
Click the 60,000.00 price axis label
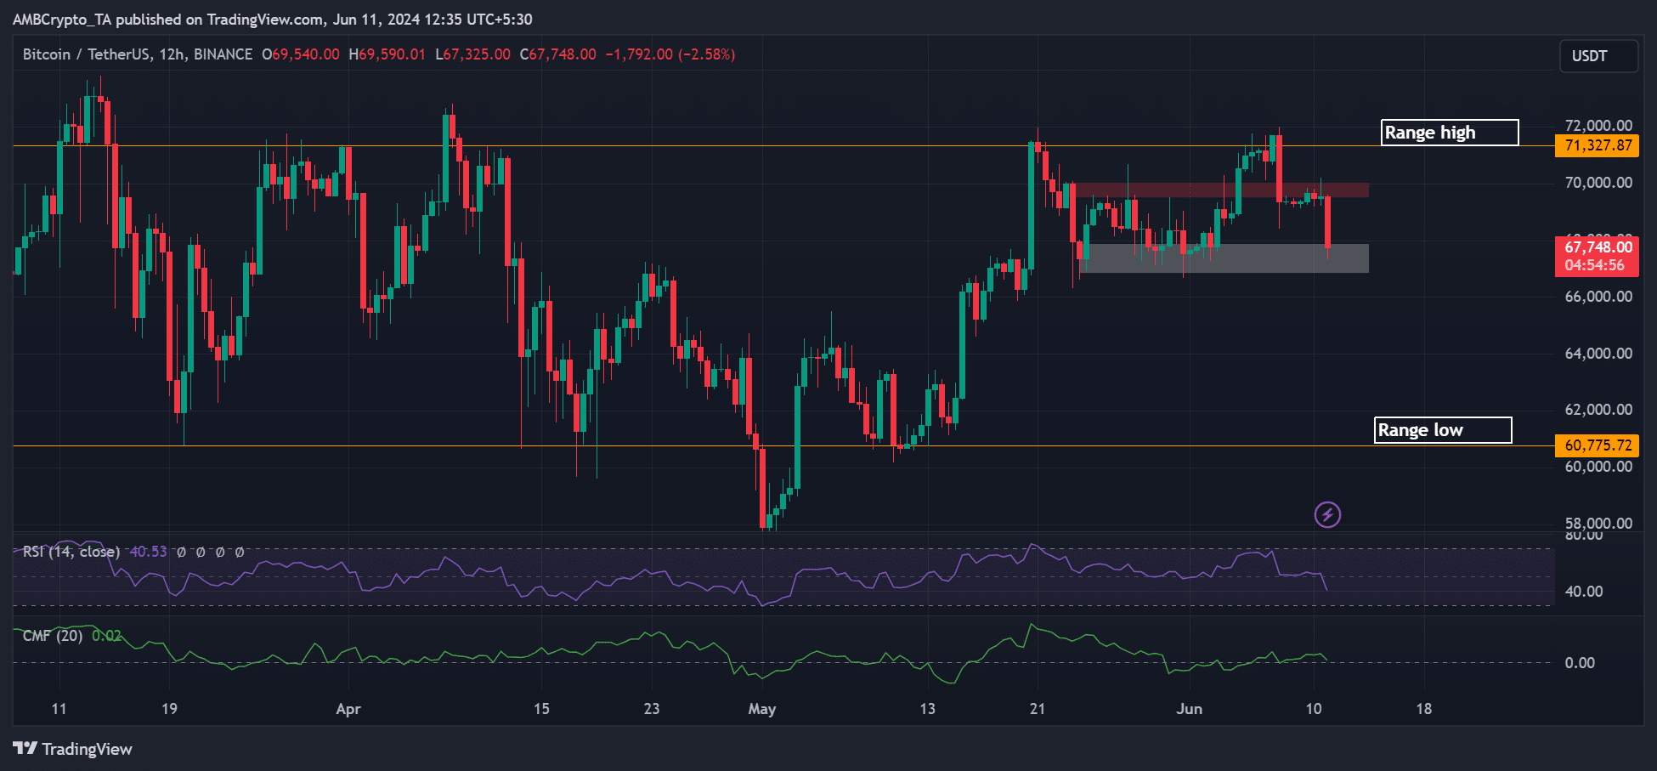pos(1598,467)
